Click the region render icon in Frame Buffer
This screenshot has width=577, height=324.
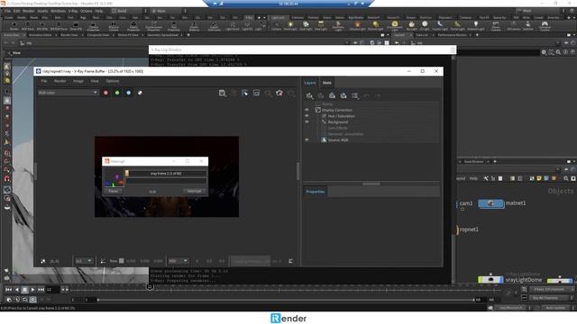pos(256,94)
